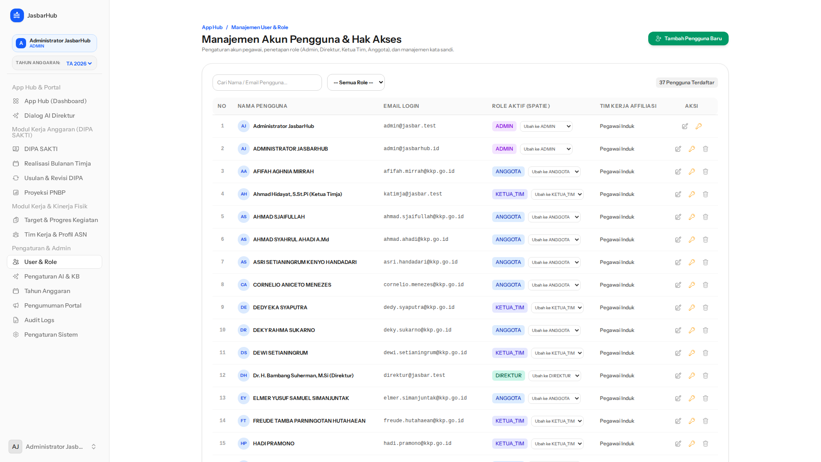
Task: Click edit icon for Administrator JasbarHub row
Action: pyautogui.click(x=685, y=126)
